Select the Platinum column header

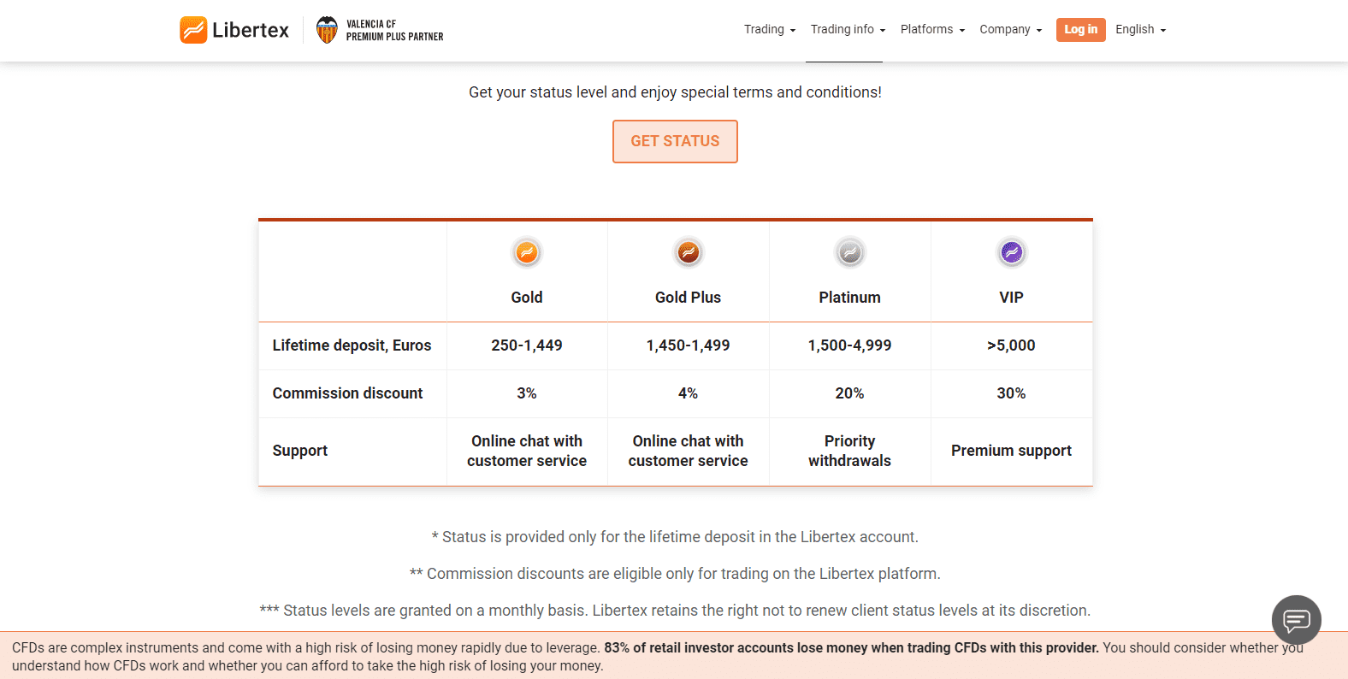(x=849, y=297)
